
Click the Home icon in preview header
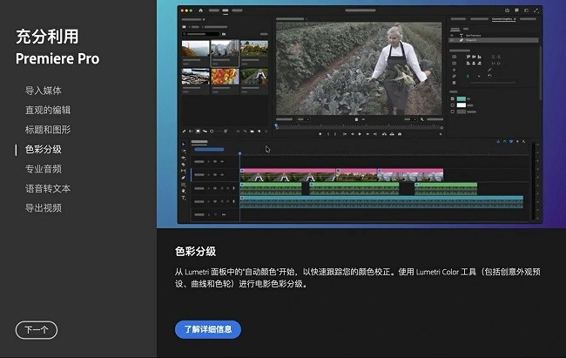click(199, 10)
